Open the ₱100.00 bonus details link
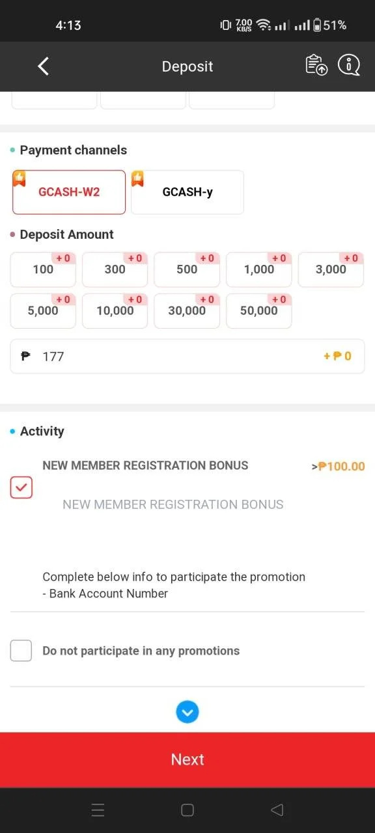Screen dimensions: 375x833 click(x=338, y=466)
